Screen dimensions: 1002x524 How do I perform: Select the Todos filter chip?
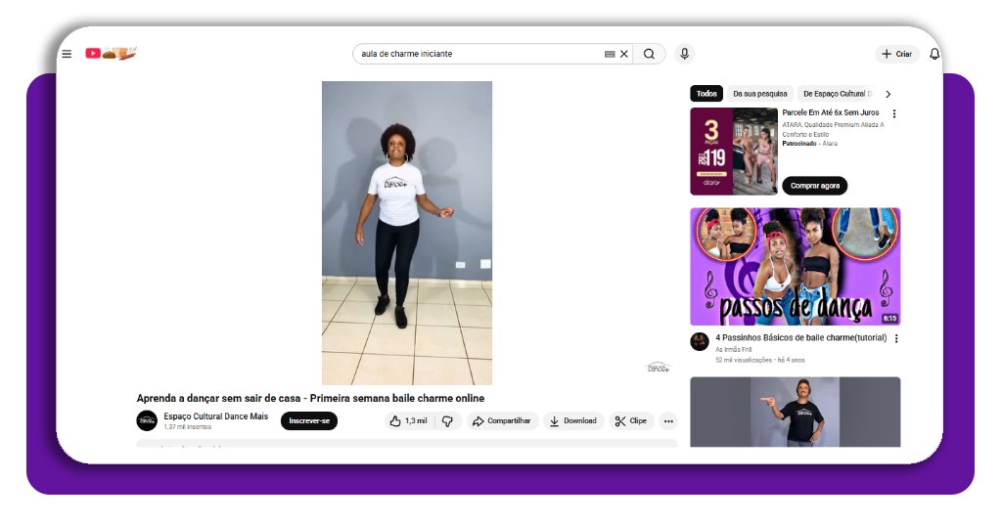(x=706, y=94)
